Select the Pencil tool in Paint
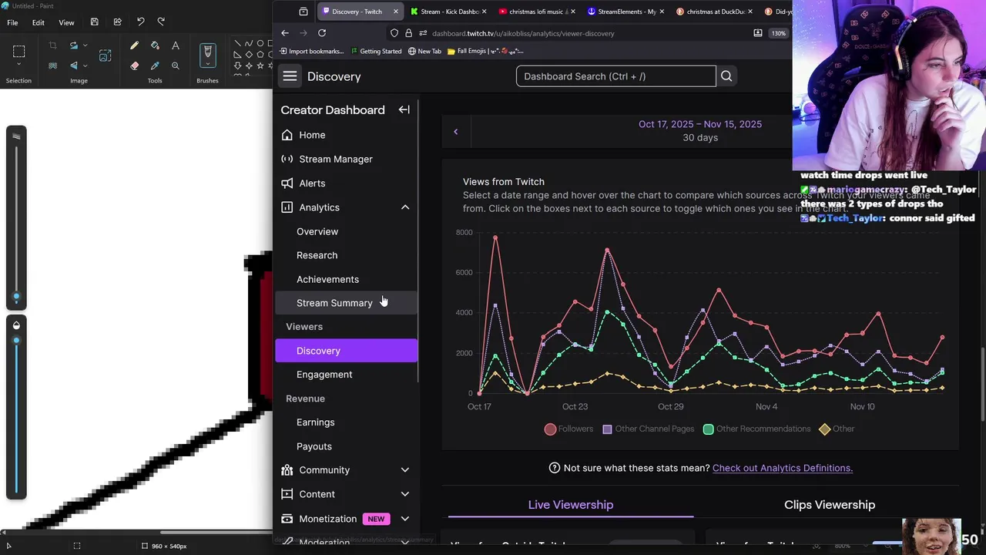The image size is (986, 555). click(x=134, y=45)
